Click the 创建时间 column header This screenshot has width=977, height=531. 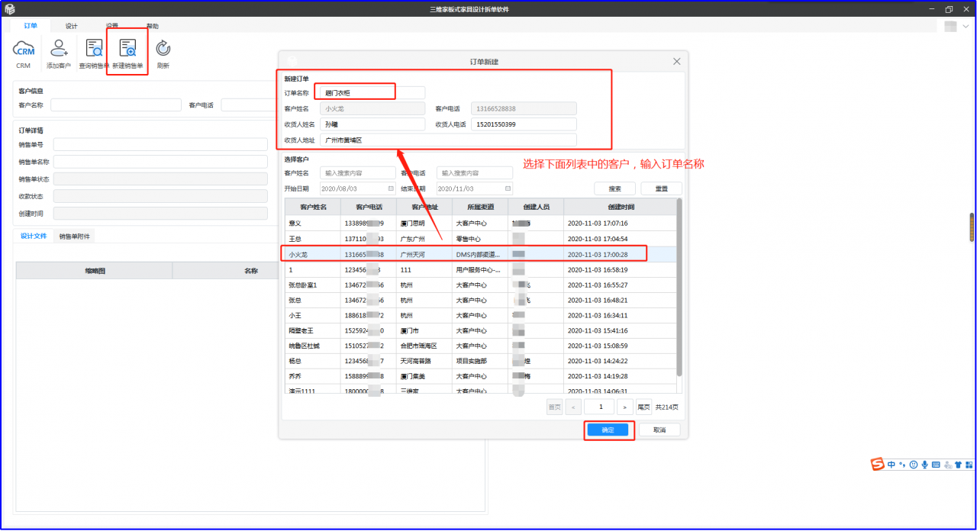(x=621, y=207)
